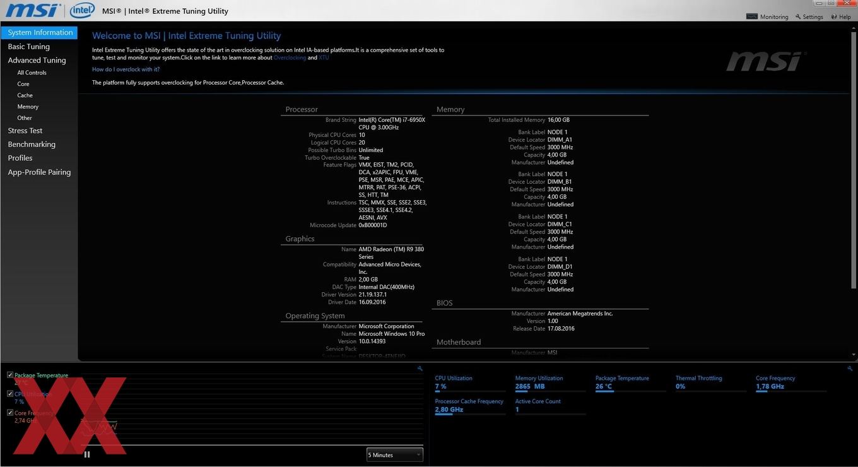Click the Help label in top bar

click(845, 17)
